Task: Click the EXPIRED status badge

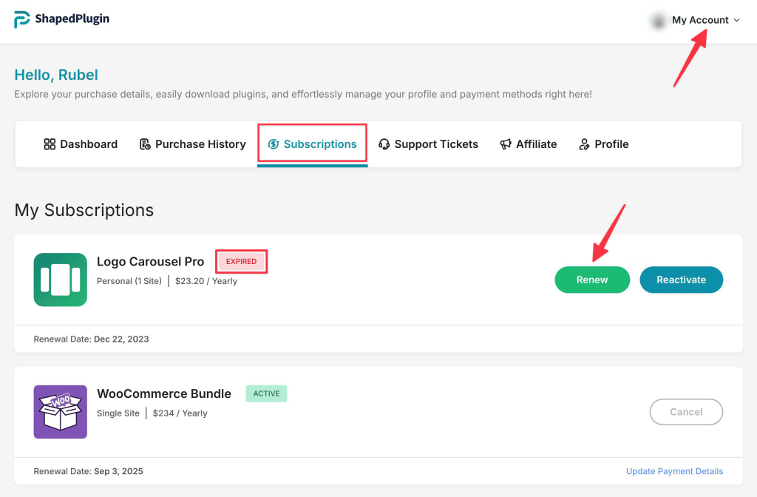Action: (241, 261)
